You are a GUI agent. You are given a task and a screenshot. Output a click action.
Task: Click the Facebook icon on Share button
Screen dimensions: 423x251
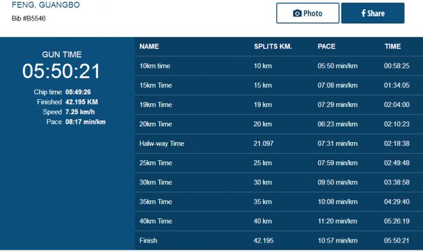tap(363, 13)
